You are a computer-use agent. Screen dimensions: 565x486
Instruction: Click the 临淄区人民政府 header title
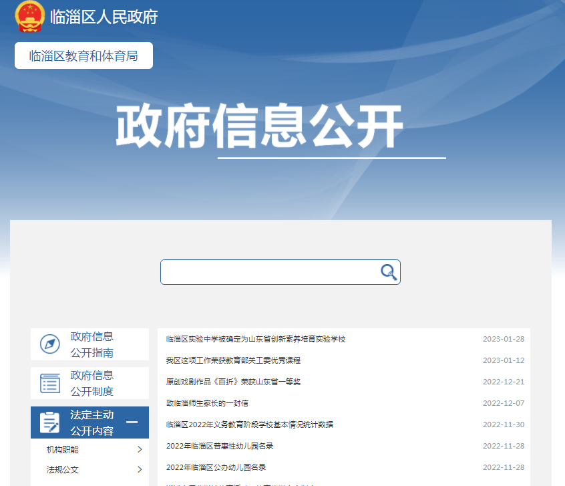(104, 17)
